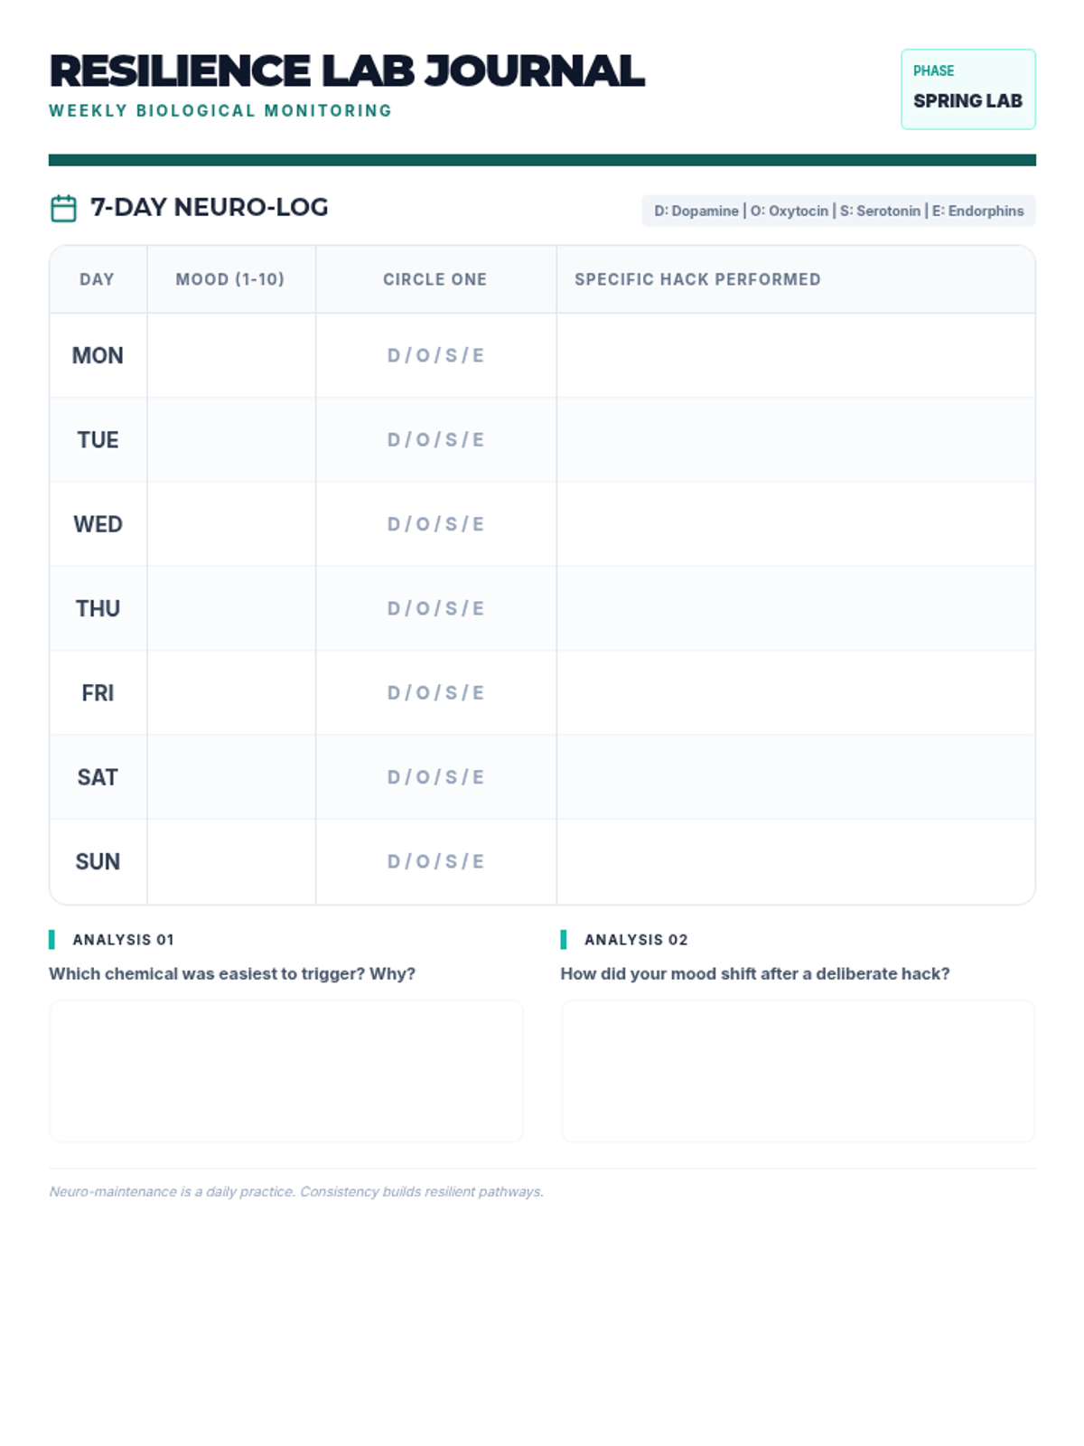Click the teal marker beside Analysis 01
Viewport: 1084px width, 1446px height.
[52, 940]
